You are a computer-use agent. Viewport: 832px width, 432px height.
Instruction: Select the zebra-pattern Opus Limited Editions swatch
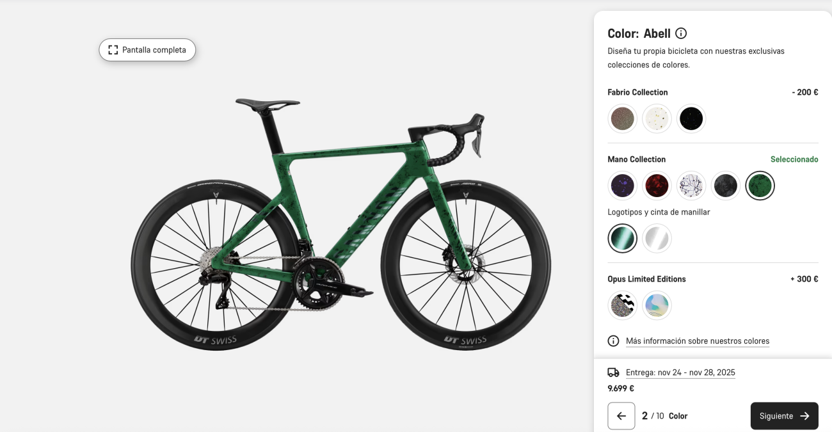tap(622, 305)
